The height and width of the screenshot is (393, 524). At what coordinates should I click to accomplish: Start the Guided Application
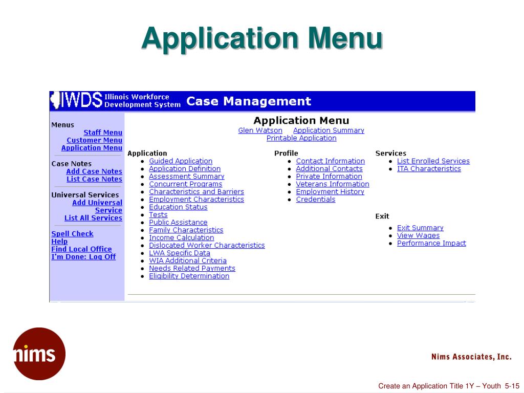pyautogui.click(x=181, y=161)
